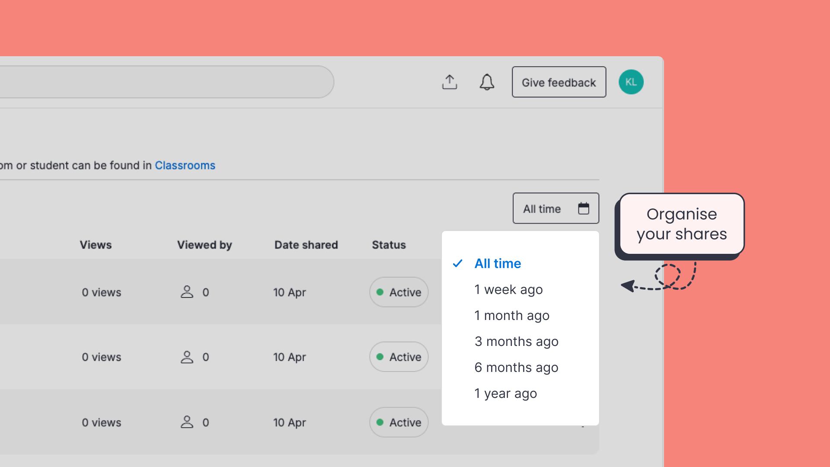
Task: Click the person icon in the second Viewed by row
Action: tap(187, 357)
